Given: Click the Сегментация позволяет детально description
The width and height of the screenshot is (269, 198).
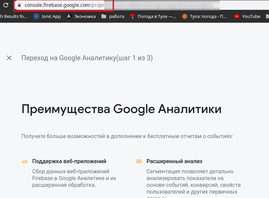Looking at the screenshot, I should click(x=193, y=183).
